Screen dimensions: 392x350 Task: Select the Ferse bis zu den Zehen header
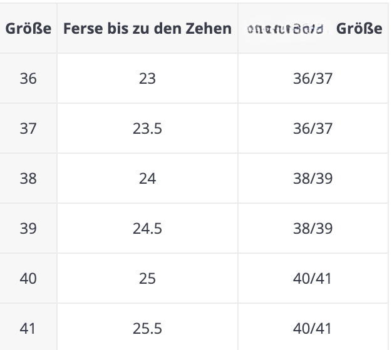point(148,28)
